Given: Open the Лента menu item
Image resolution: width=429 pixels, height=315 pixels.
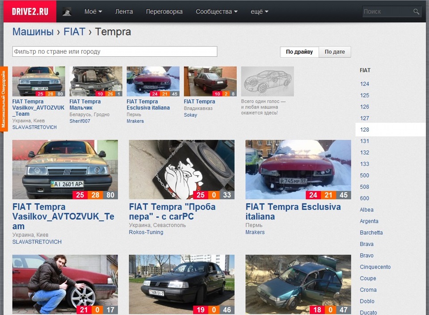Looking at the screenshot, I should point(124,12).
